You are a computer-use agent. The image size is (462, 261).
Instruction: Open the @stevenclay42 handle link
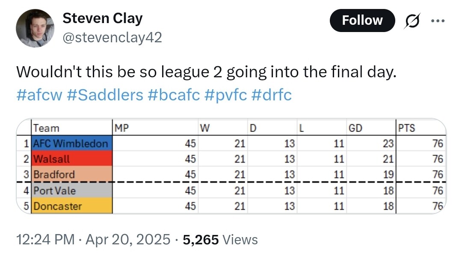[x=112, y=37]
